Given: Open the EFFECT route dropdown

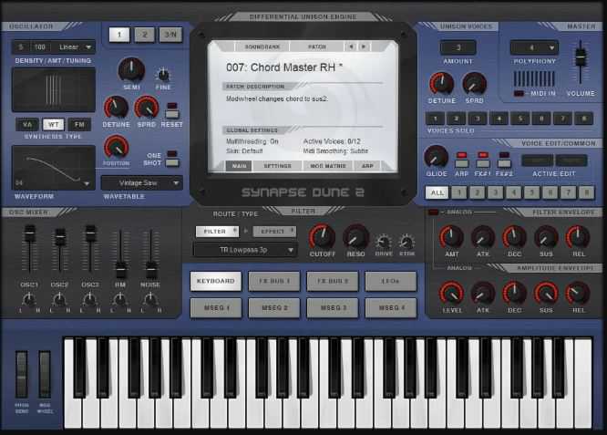Looking at the screenshot, I should click(x=274, y=232).
